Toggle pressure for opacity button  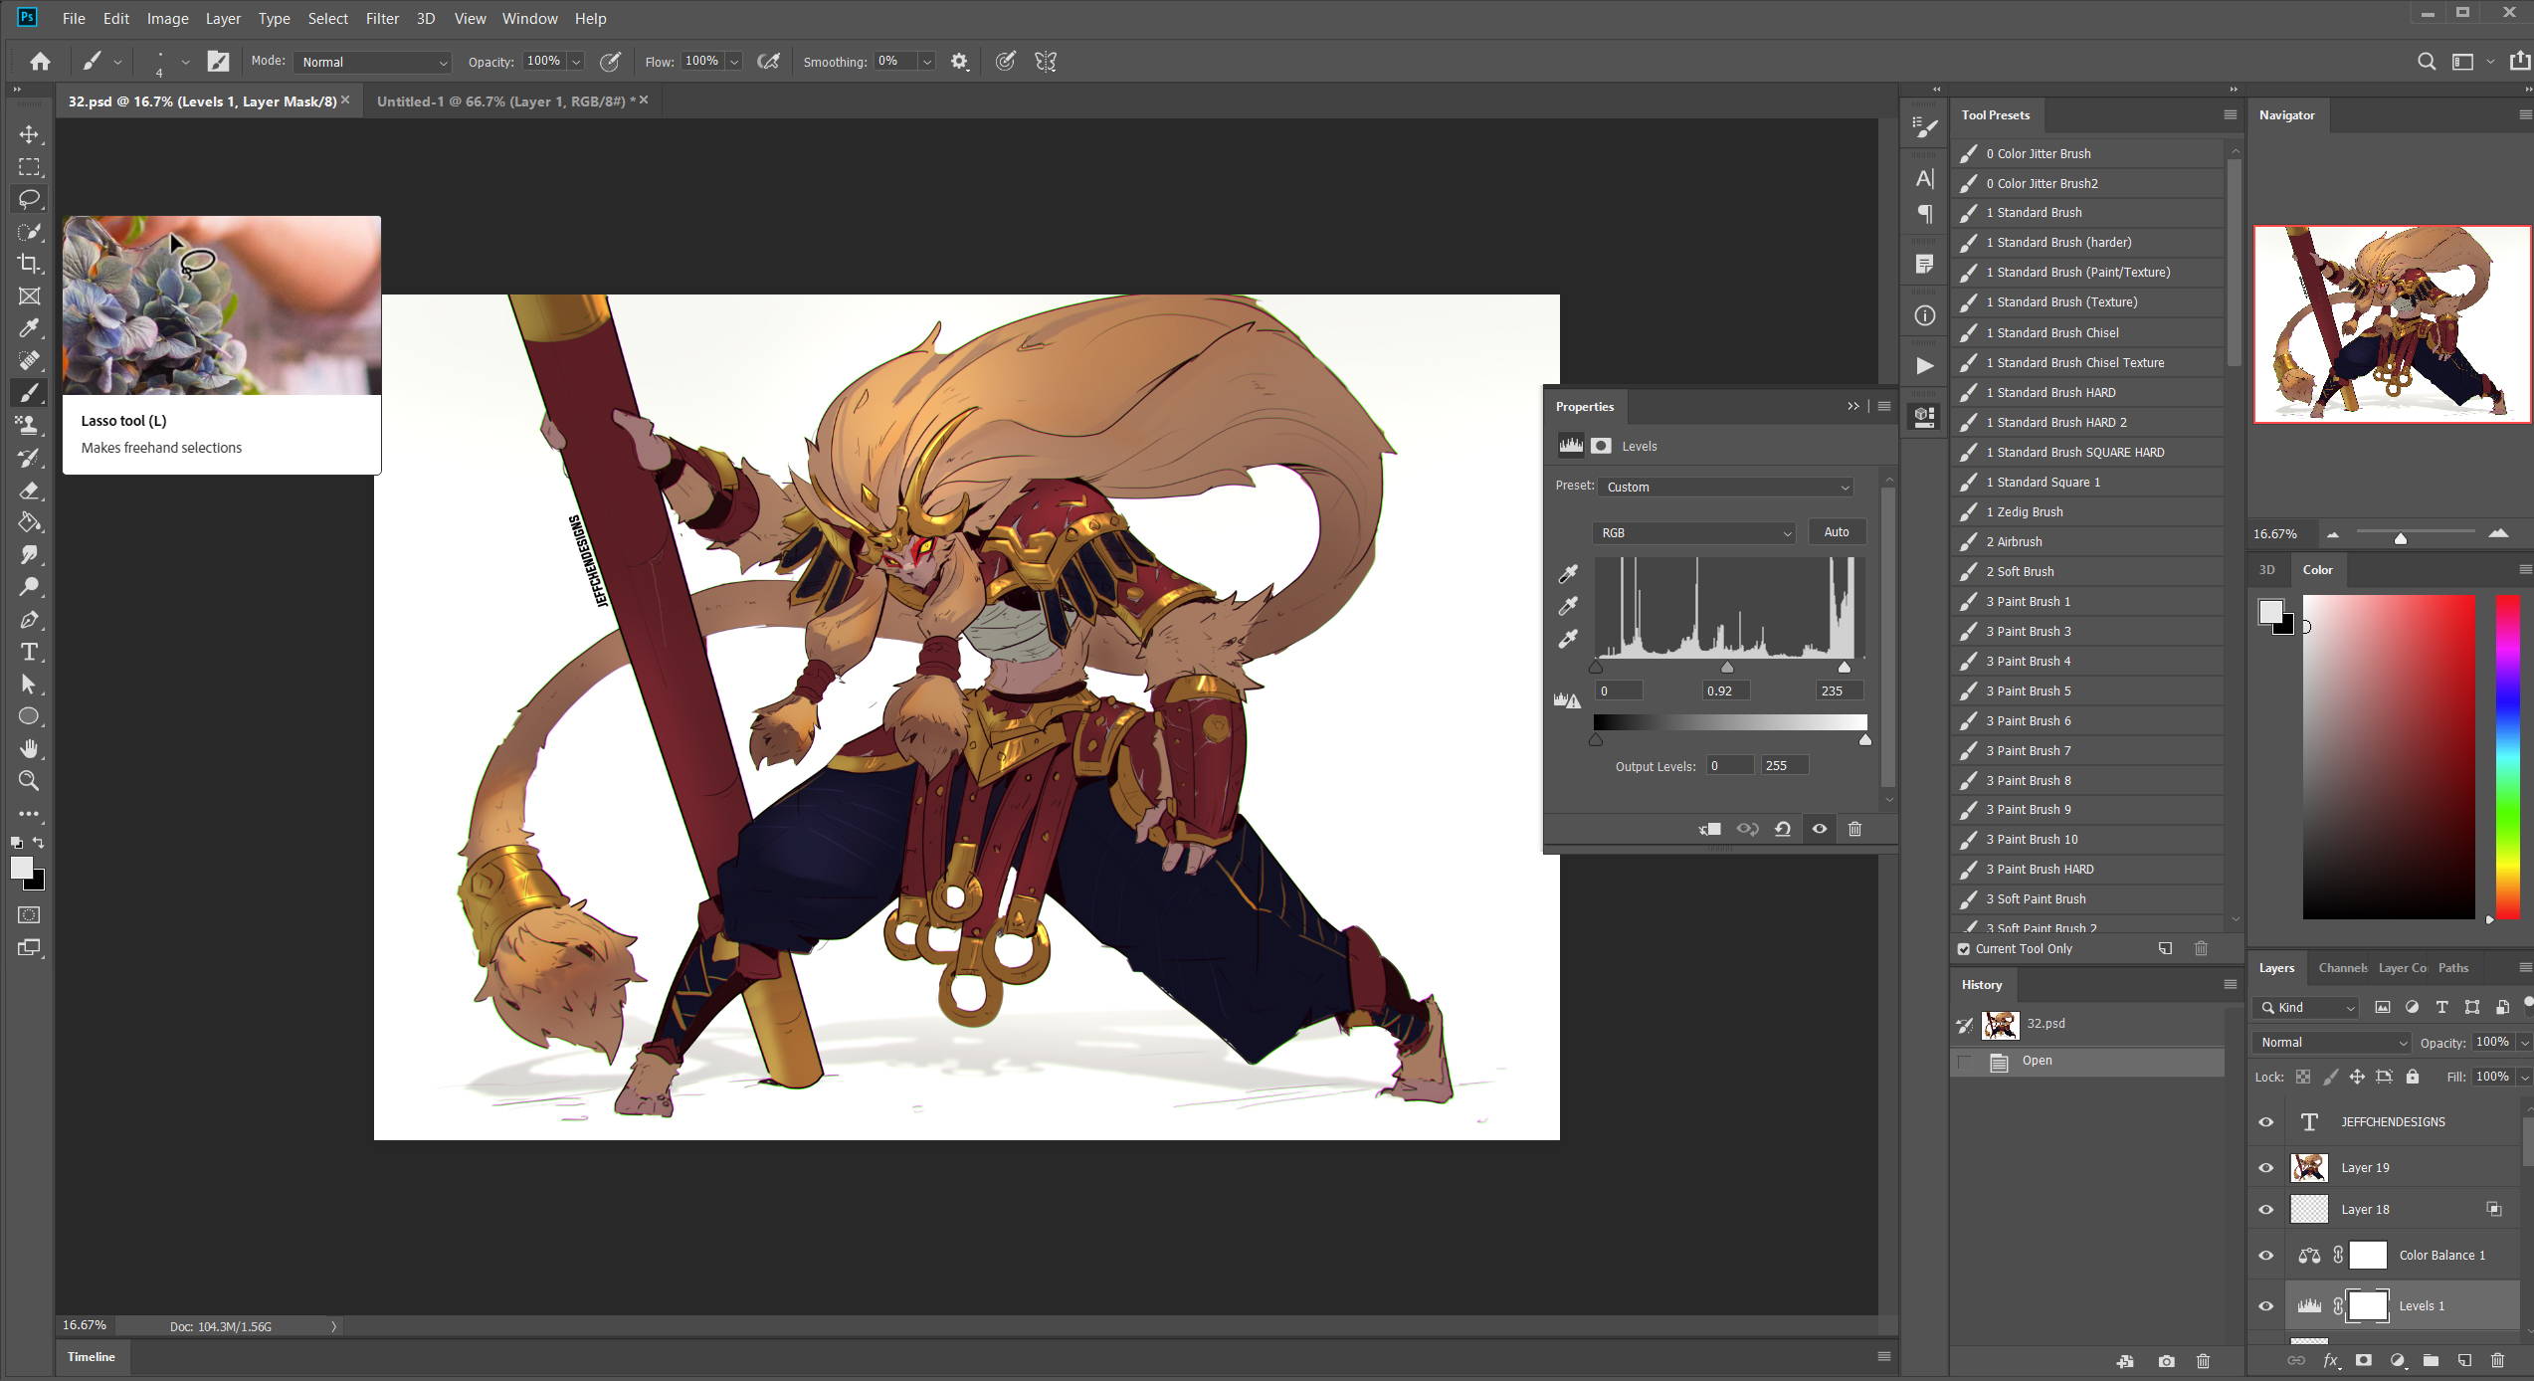[x=610, y=62]
